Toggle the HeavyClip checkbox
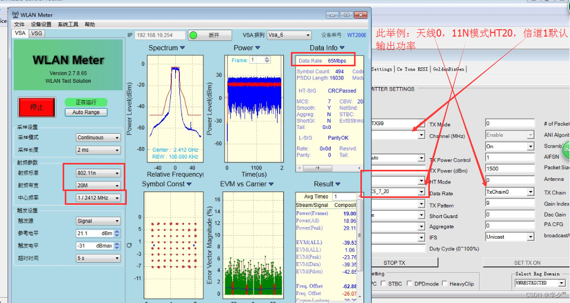Image resolution: width=570 pixels, height=303 pixels. 444,283
